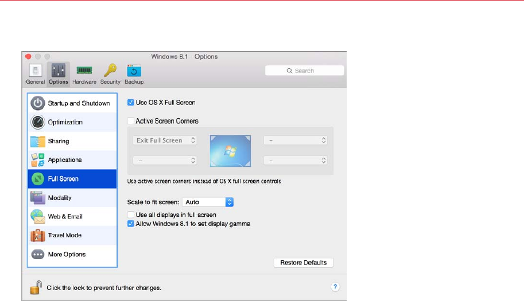Select Sharing in the sidebar
Viewport: 524px width, 301px height.
point(72,141)
